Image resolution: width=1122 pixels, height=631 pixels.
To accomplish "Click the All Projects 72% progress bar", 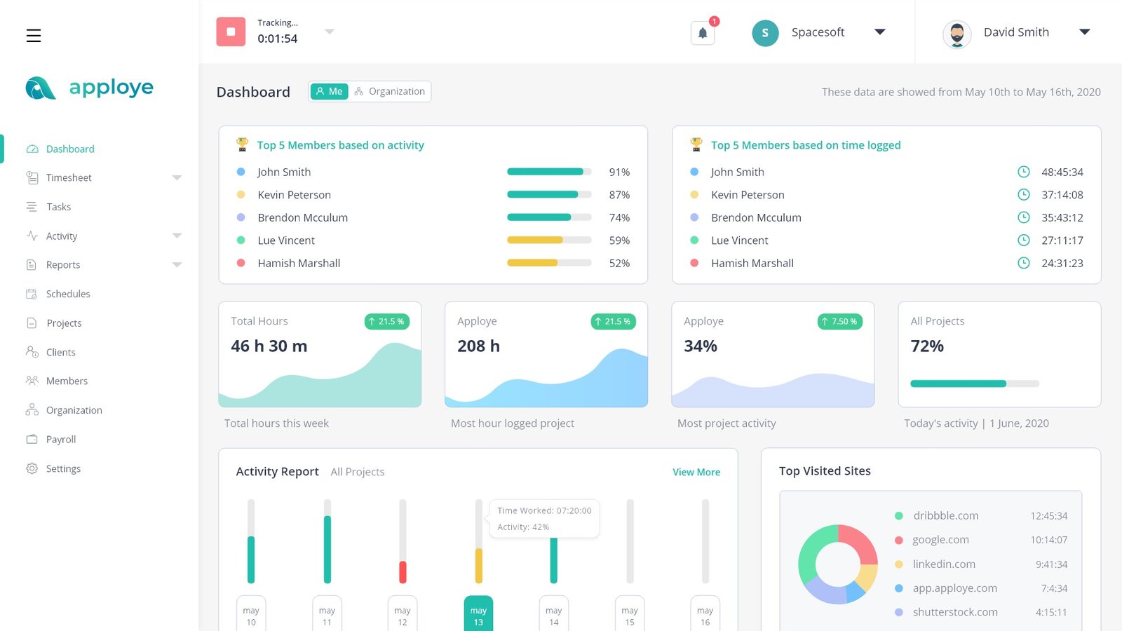I will [974, 384].
